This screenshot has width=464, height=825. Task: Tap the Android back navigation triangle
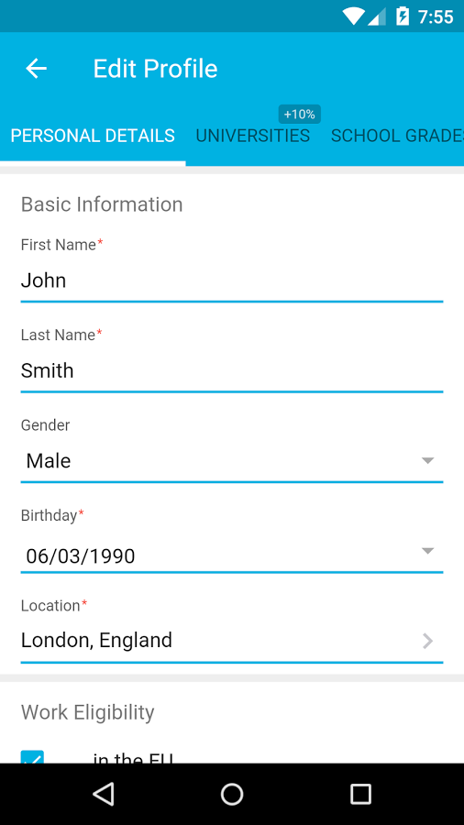click(x=104, y=794)
